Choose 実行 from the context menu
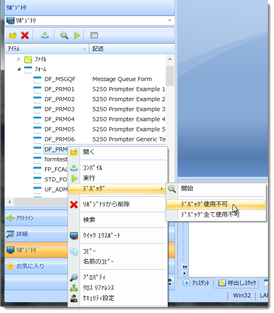The image size is (274, 313). (118, 178)
